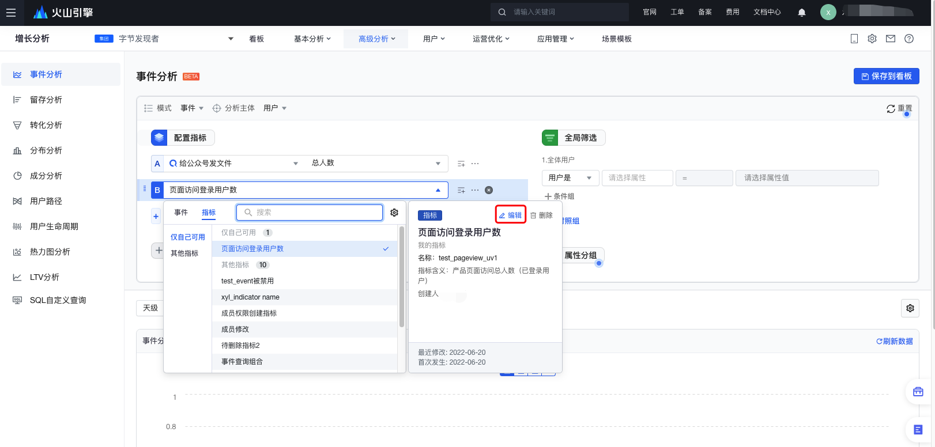Open the 文档中心 link in top bar

[767, 12]
